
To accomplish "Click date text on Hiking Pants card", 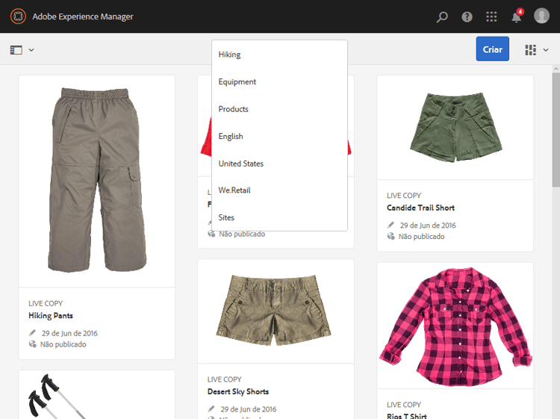I will 69,333.
